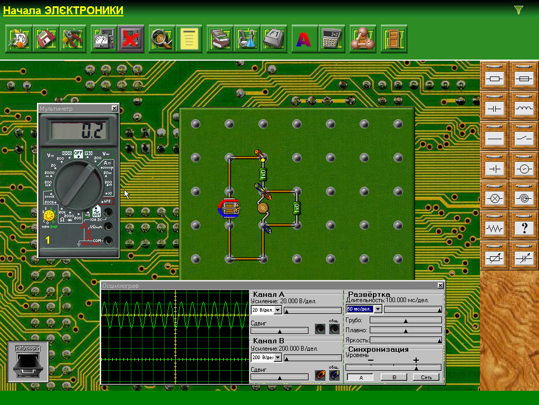Screen dimensions: 539x405
Task: Expand Канал B gain dropdown
Action: coord(278,358)
